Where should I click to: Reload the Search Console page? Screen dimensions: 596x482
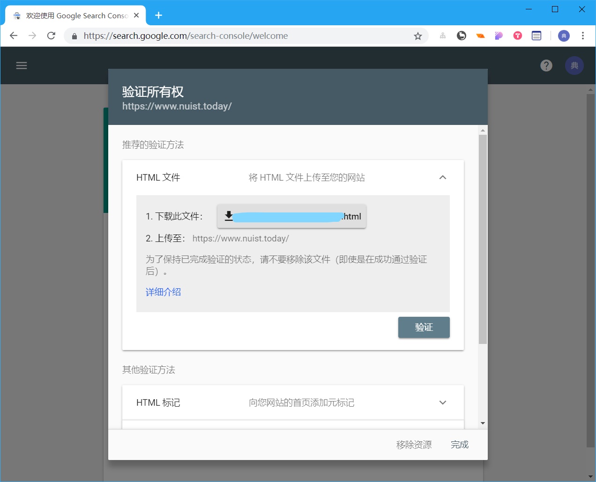tap(52, 36)
